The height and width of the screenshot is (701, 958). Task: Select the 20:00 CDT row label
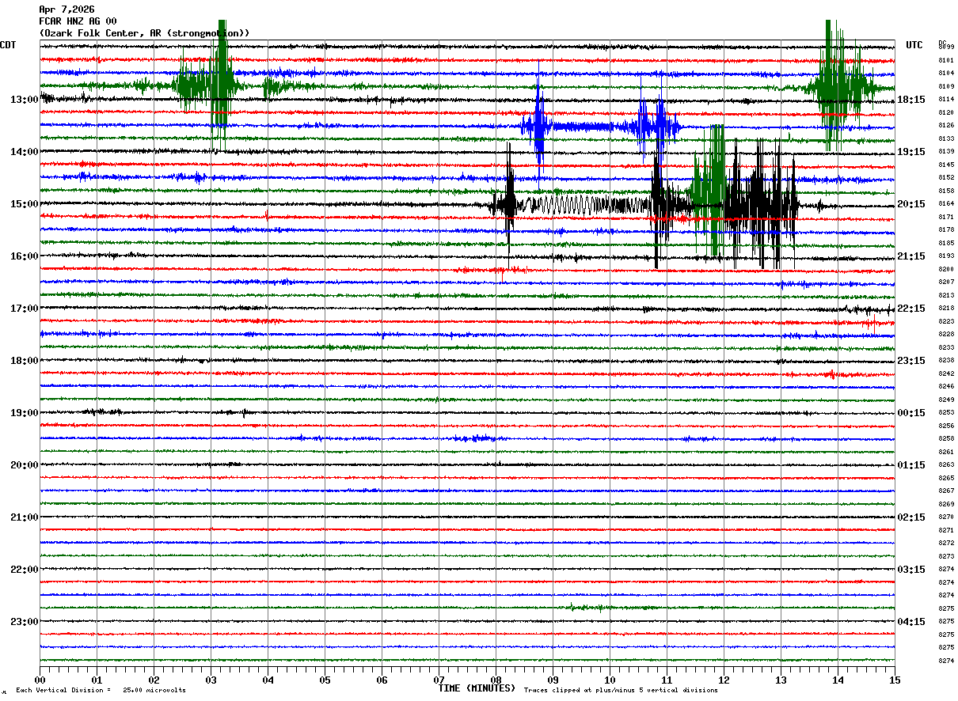click(x=25, y=465)
